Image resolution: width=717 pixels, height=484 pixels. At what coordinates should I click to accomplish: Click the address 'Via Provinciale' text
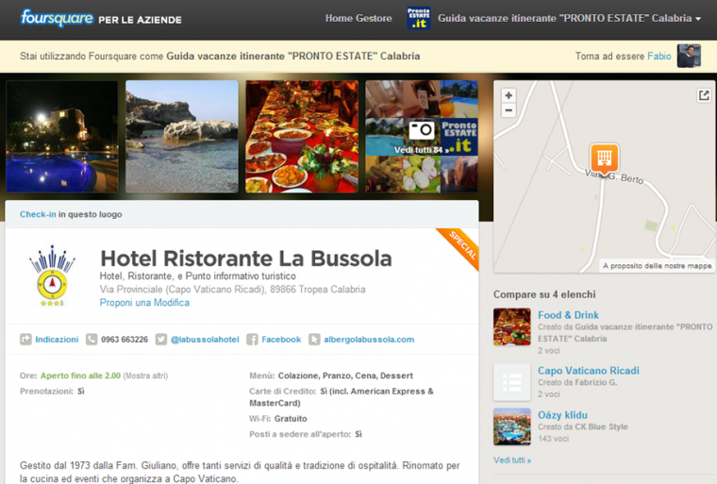(x=232, y=289)
